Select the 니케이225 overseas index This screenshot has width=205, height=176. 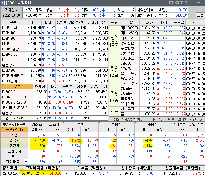point(129,38)
